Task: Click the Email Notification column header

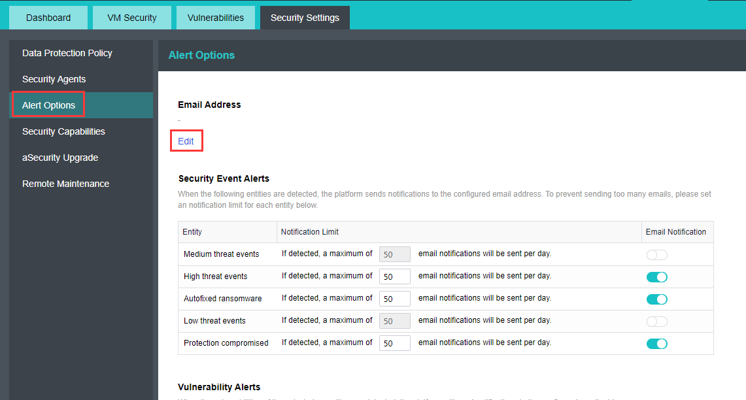Action: [x=677, y=231]
